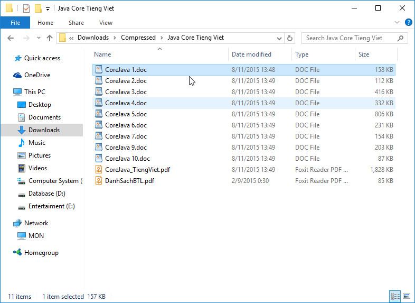
Task: Click the 806 KB size of CoreJava 5.doc
Action: pyautogui.click(x=384, y=114)
